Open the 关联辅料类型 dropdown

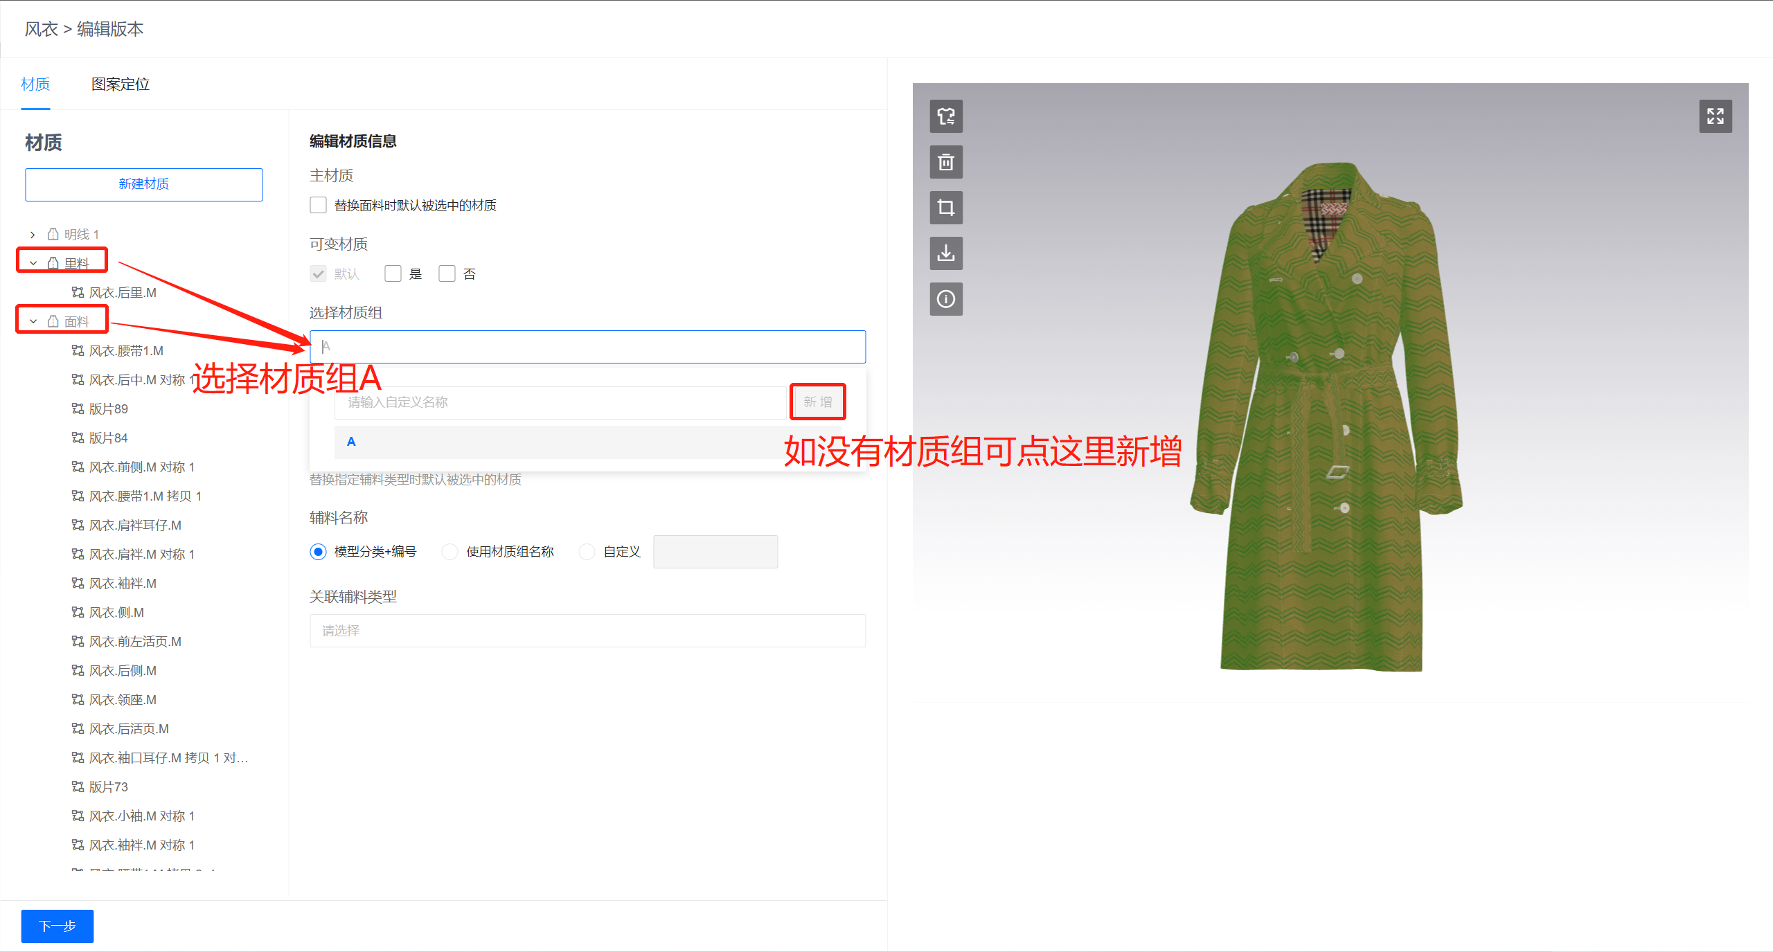pyautogui.click(x=587, y=631)
